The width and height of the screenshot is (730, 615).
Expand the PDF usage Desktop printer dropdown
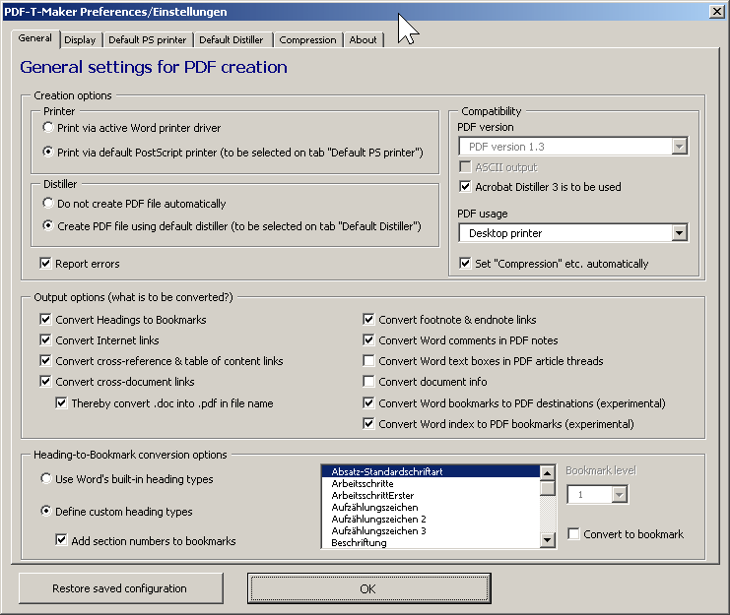[679, 232]
